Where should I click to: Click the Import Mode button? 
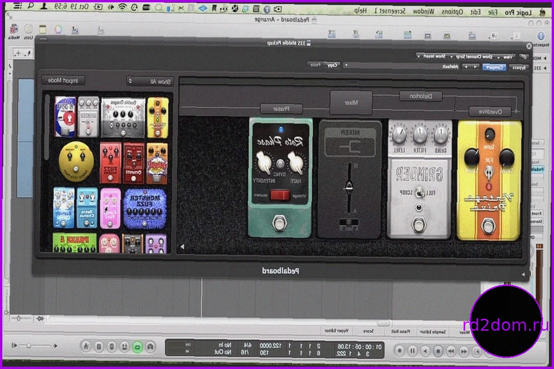click(x=64, y=81)
